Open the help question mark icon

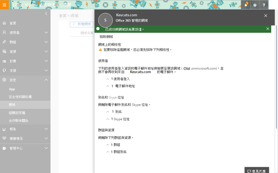tap(264, 5)
